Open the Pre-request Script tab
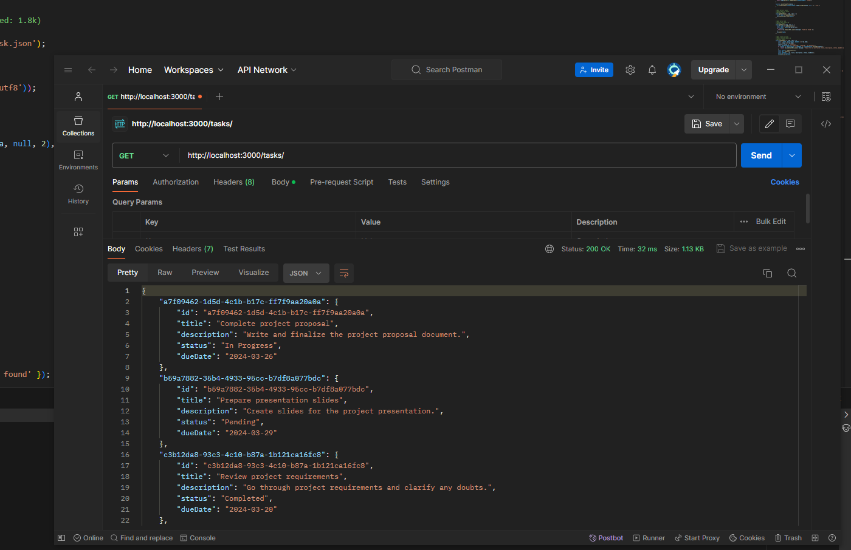Image resolution: width=851 pixels, height=550 pixels. click(342, 182)
